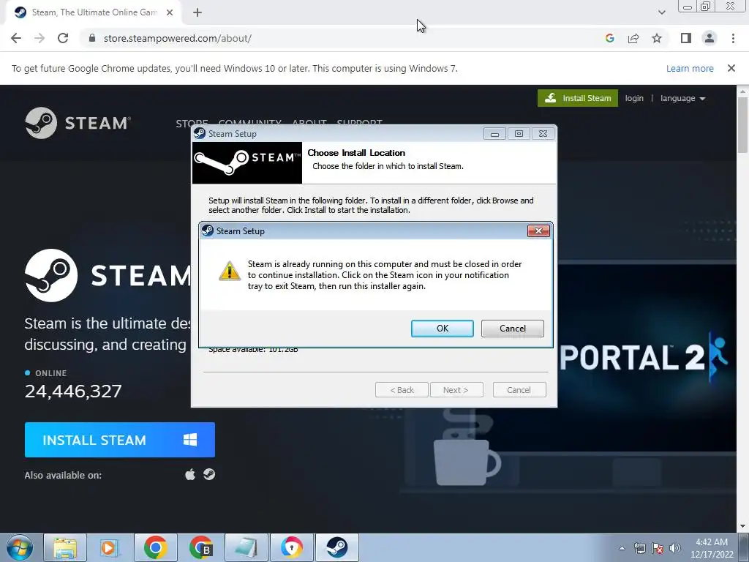
Task: Click the notepad-style taskbar icon
Action: click(246, 547)
